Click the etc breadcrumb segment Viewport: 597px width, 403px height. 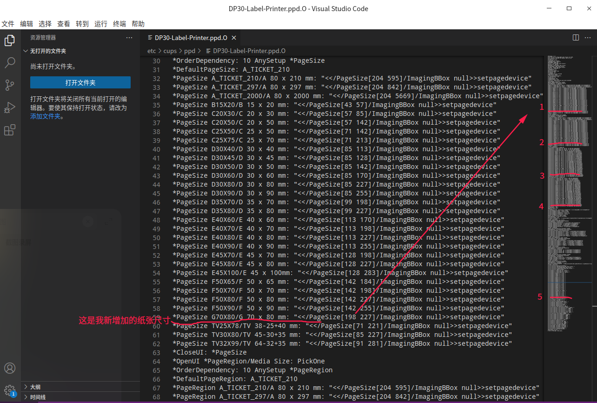click(x=152, y=51)
